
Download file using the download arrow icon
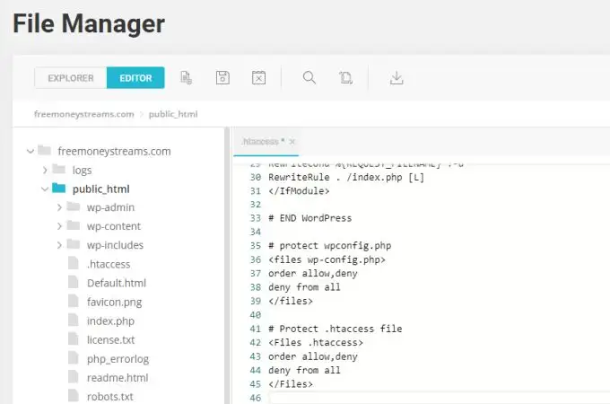[x=396, y=78]
